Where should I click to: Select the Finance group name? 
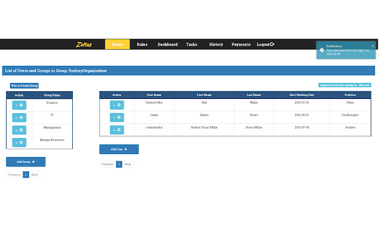point(52,103)
